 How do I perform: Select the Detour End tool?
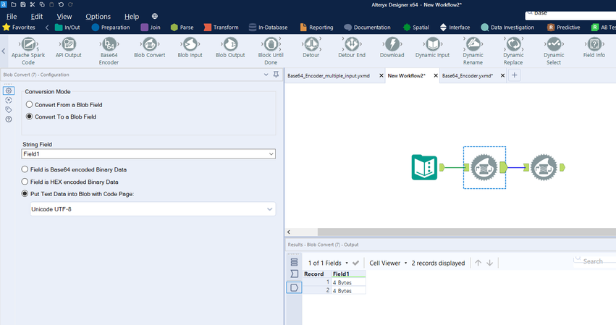352,48
